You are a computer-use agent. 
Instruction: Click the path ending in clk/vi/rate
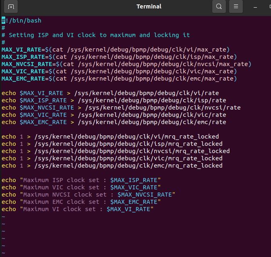pos(147,93)
